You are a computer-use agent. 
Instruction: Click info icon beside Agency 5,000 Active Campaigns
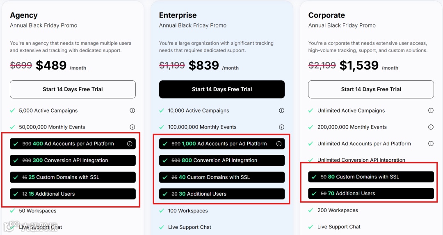(132, 111)
